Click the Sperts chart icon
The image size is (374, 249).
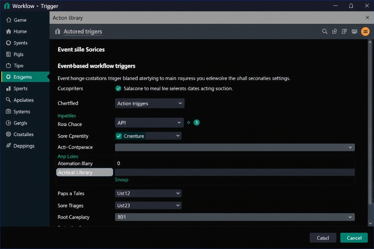(8, 89)
